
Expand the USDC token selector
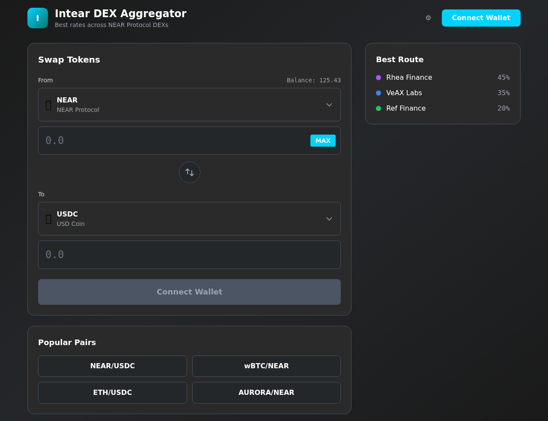189,219
